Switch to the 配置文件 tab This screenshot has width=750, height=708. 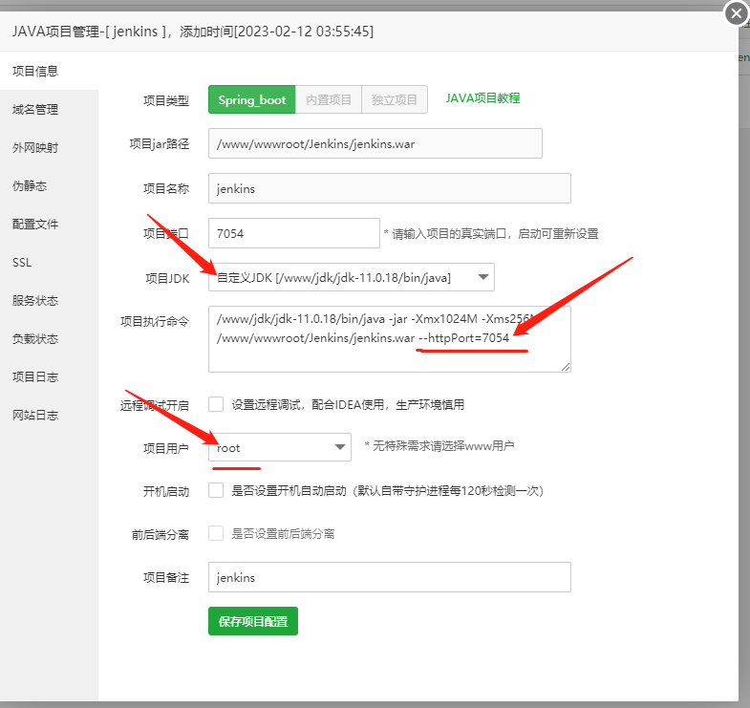pos(36,225)
